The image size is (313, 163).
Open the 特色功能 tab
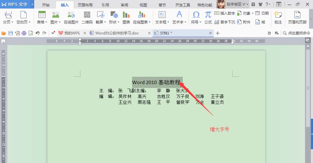click(205, 5)
